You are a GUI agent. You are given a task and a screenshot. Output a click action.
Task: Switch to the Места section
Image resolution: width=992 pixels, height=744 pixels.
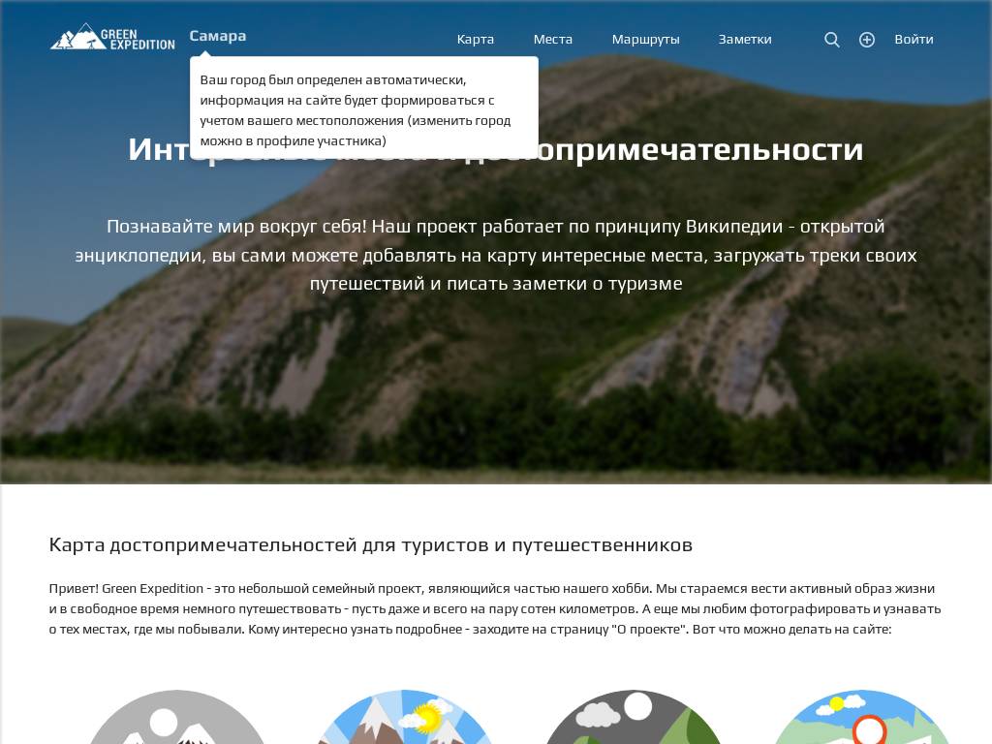tap(552, 40)
